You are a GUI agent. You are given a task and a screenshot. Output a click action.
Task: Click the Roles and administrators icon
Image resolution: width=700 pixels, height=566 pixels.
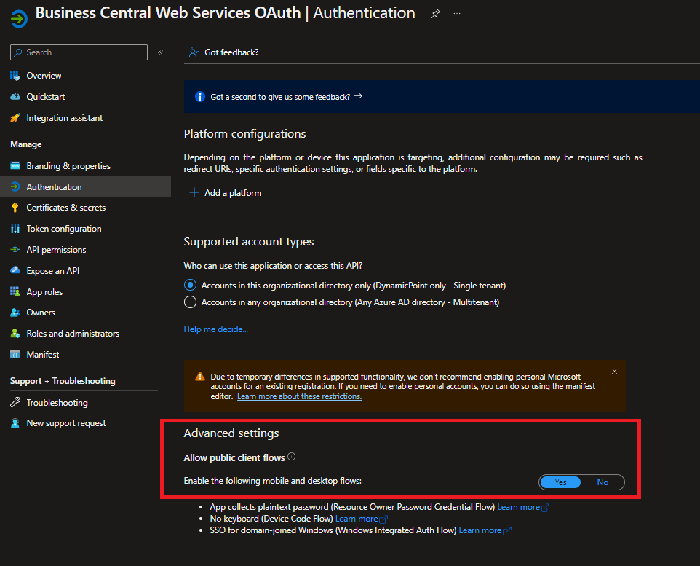point(15,334)
